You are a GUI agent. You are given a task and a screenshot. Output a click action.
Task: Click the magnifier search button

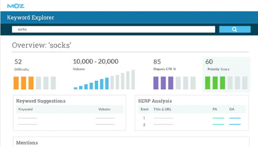point(235,29)
